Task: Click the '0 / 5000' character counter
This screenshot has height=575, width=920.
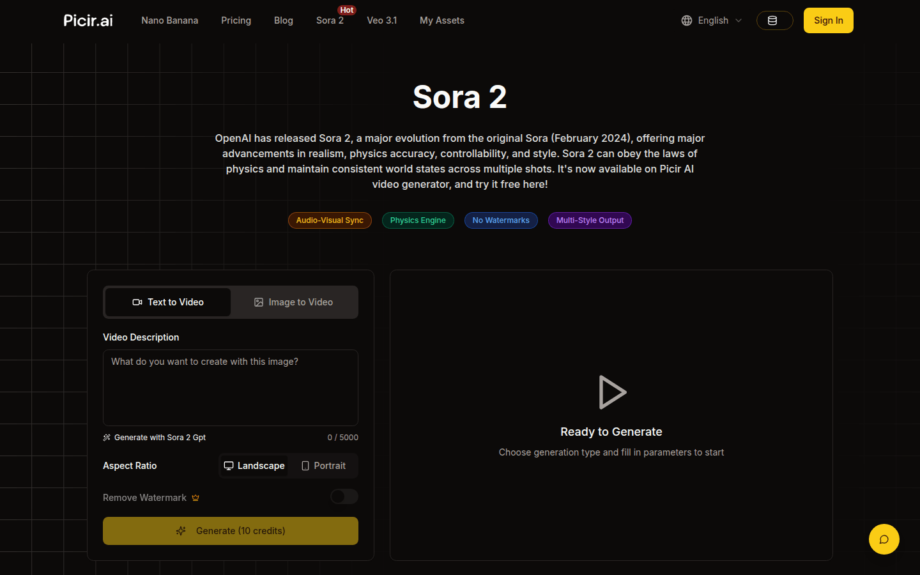Action: tap(343, 438)
